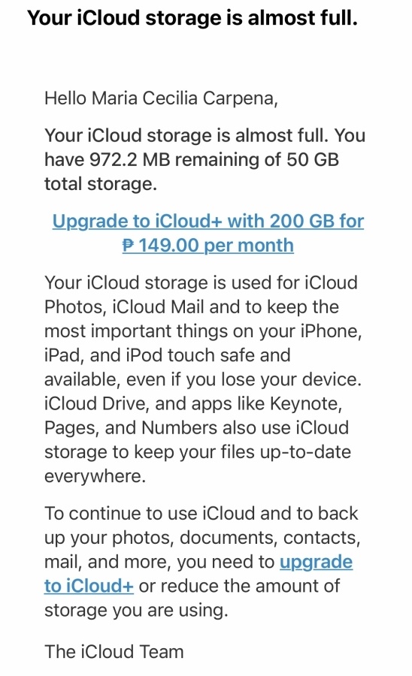Click the "50 GB" storage figure

click(313, 159)
